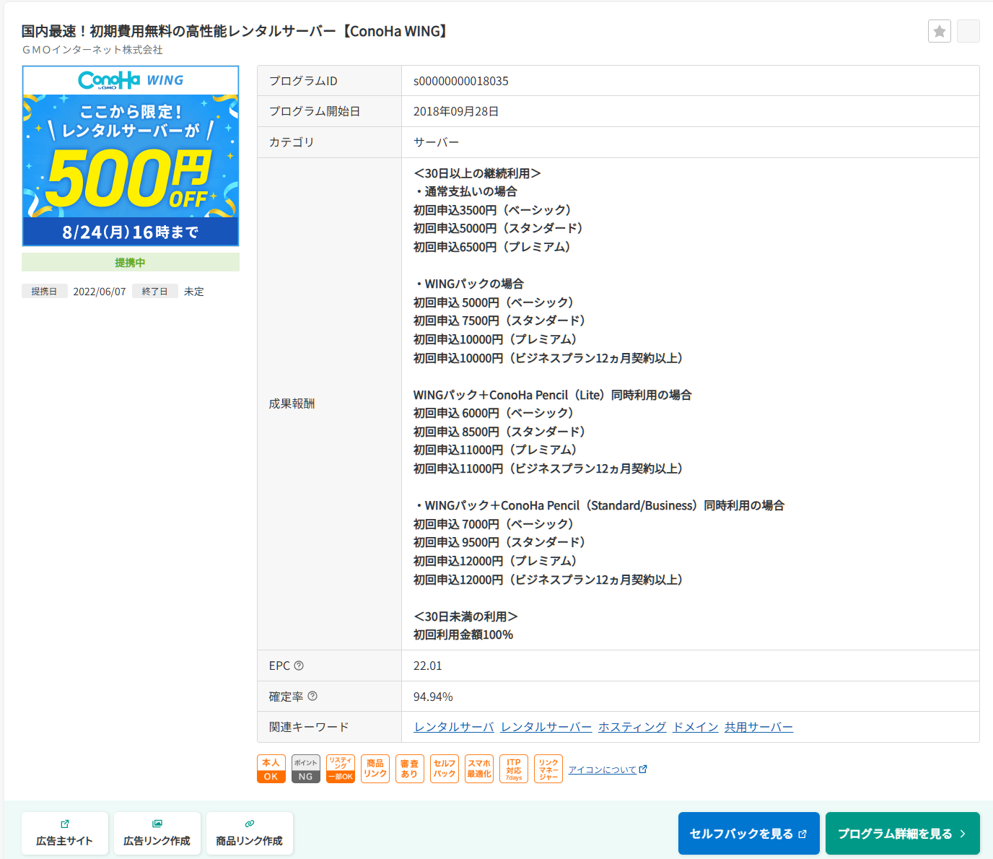The image size is (993, 859).
Task: Follow the ホスティング keyword link
Action: (x=632, y=727)
